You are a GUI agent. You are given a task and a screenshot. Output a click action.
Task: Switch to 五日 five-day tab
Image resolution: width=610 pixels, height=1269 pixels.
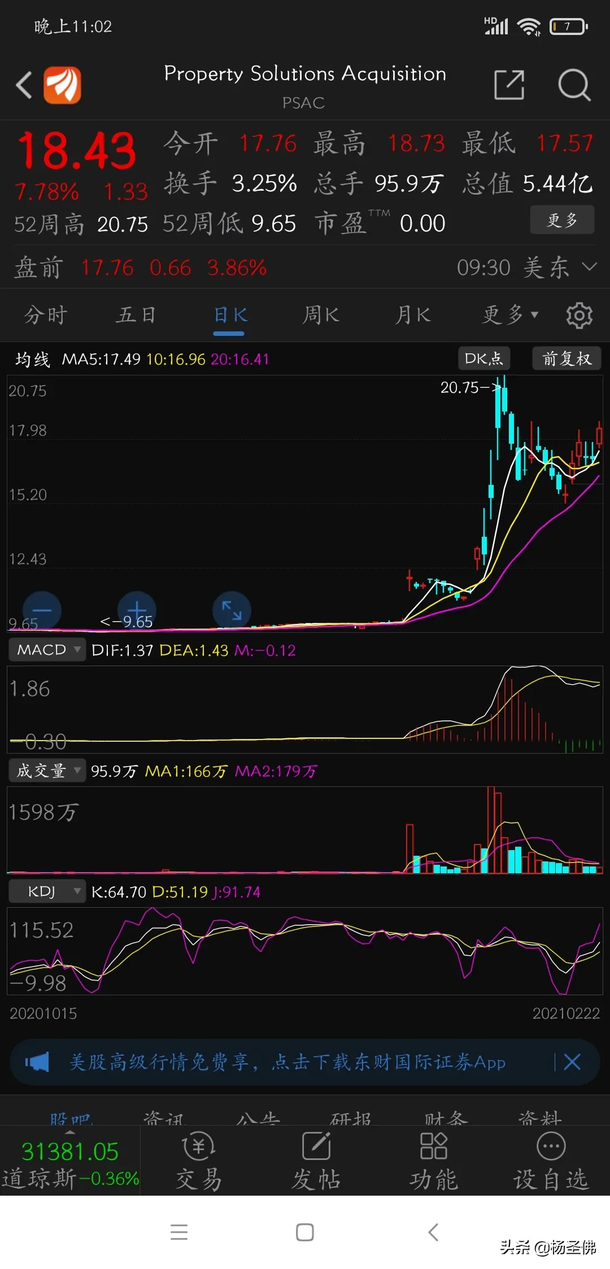click(x=136, y=314)
